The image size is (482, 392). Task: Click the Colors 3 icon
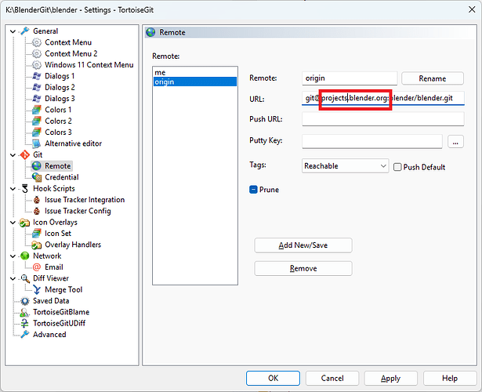[37, 132]
